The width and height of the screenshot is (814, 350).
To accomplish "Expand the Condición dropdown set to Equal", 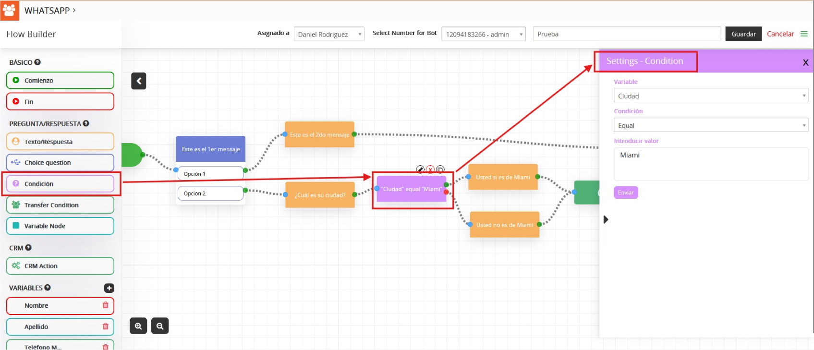I will pos(711,125).
